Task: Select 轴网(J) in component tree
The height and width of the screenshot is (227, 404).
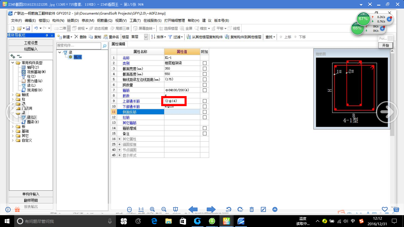Action: point(30,67)
